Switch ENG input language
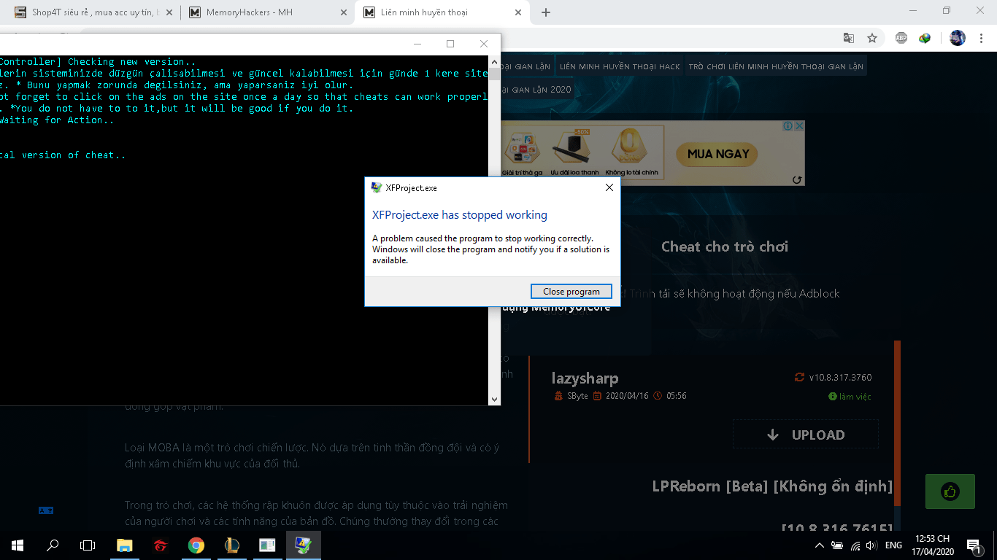997x560 pixels. pyautogui.click(x=893, y=545)
